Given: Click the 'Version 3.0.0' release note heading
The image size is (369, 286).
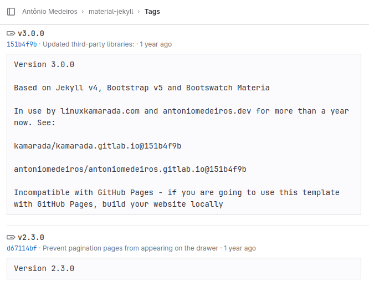Looking at the screenshot, I should 44,64.
